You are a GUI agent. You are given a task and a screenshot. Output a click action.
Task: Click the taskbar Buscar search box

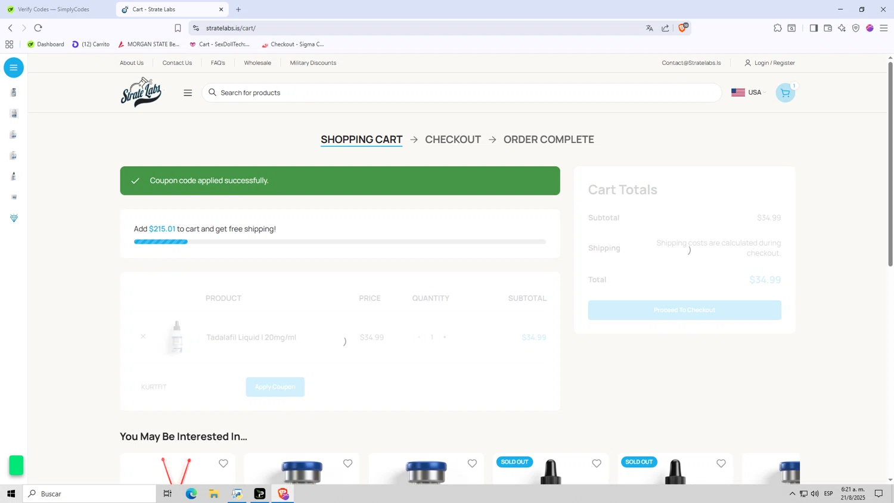point(89,493)
